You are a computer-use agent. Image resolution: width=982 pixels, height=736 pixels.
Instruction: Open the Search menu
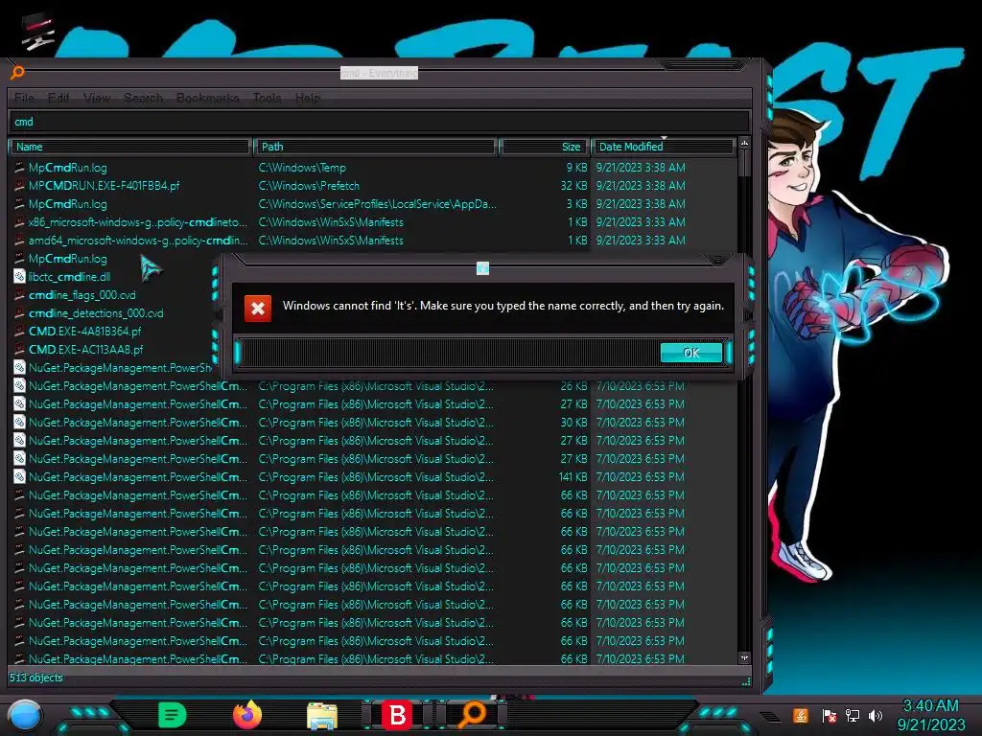click(x=144, y=98)
